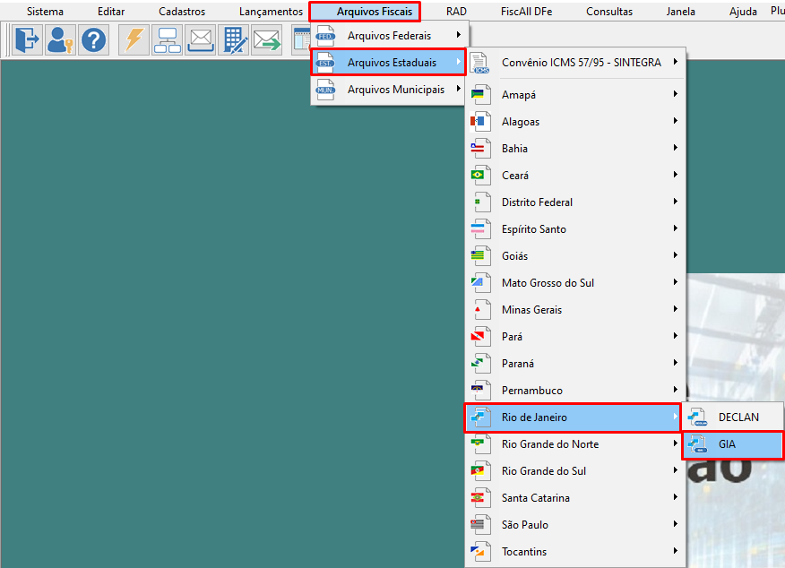This screenshot has width=785, height=568.
Task: Select the Rio de Janeiro menu entry
Action: pyautogui.click(x=573, y=417)
